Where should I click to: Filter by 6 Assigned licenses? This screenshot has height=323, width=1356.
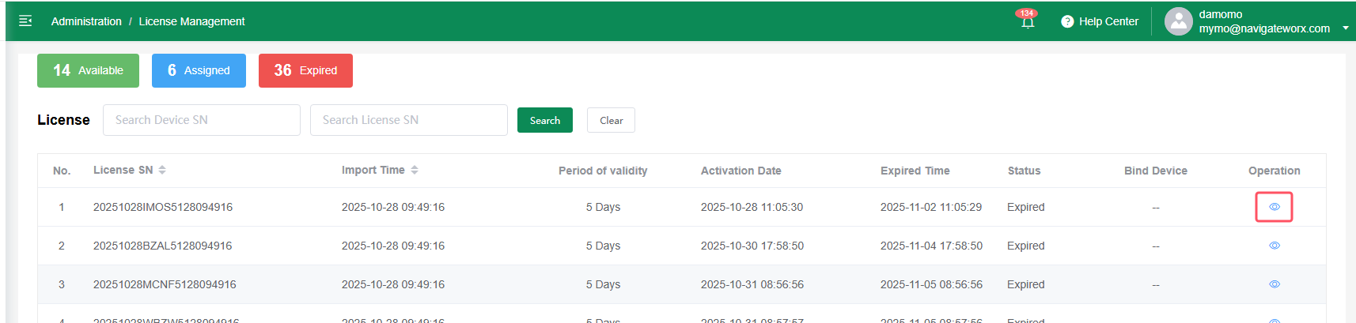(x=199, y=70)
